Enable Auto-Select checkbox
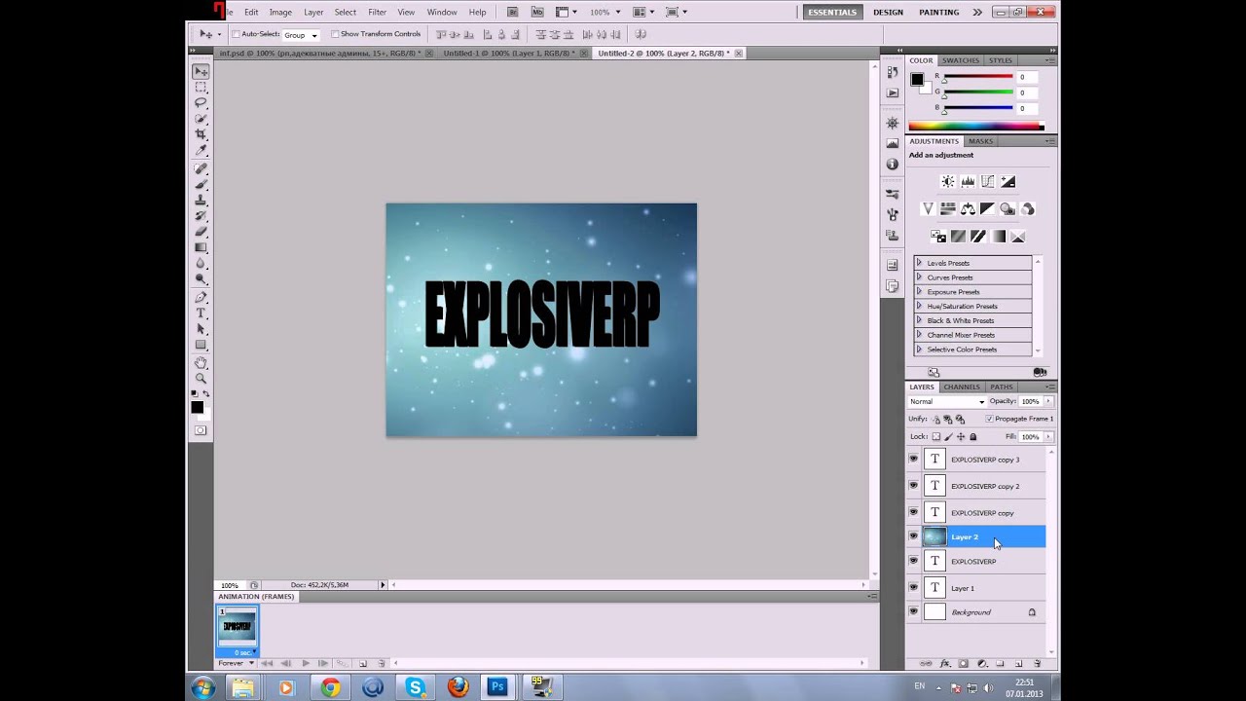The width and height of the screenshot is (1246, 701). [236, 34]
